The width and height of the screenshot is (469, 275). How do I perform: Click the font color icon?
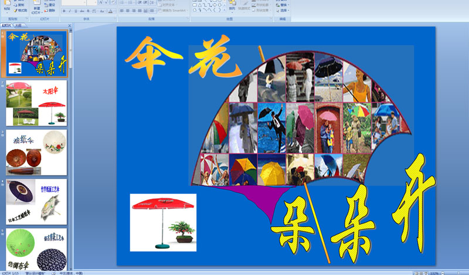tap(111, 11)
